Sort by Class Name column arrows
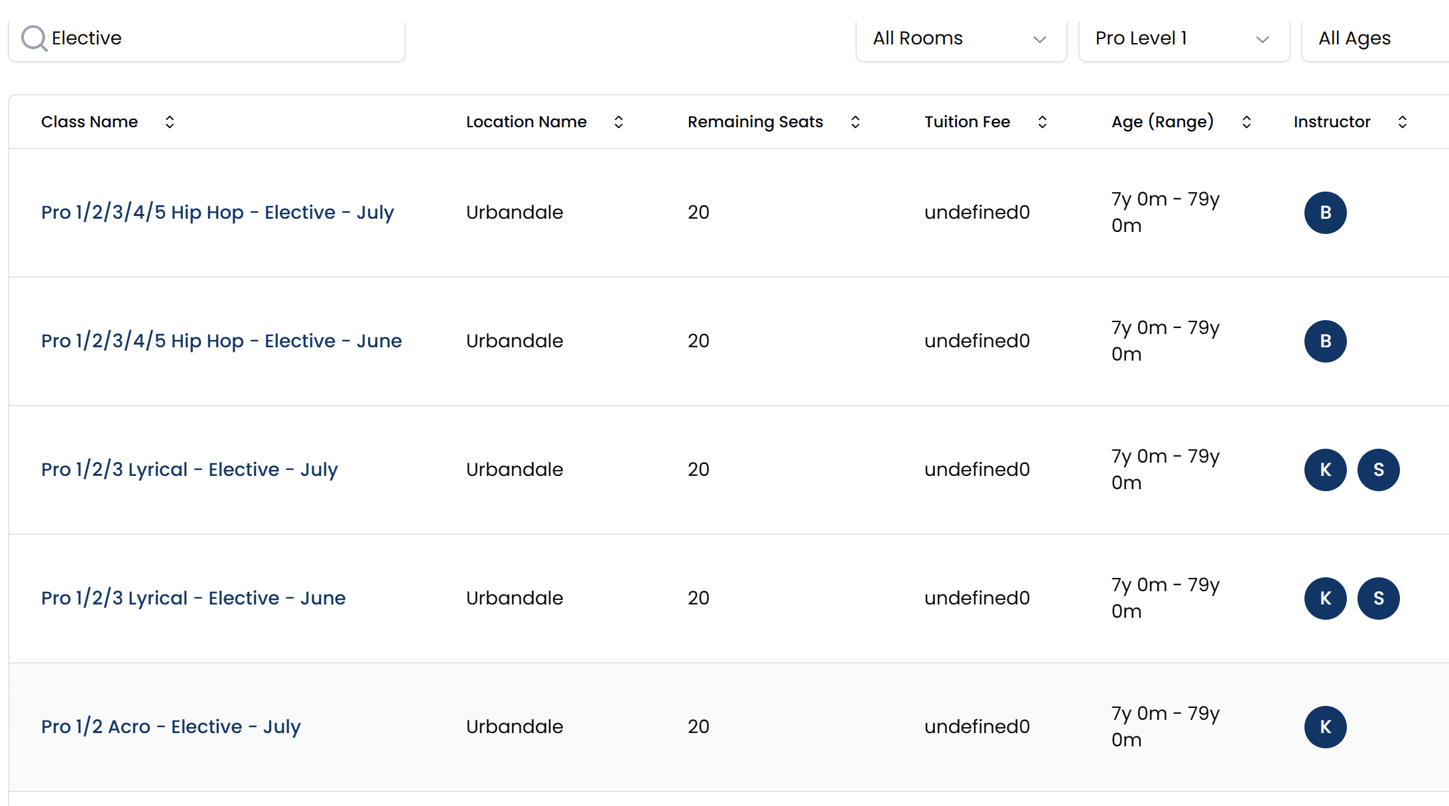This screenshot has height=806, width=1449. [x=170, y=122]
